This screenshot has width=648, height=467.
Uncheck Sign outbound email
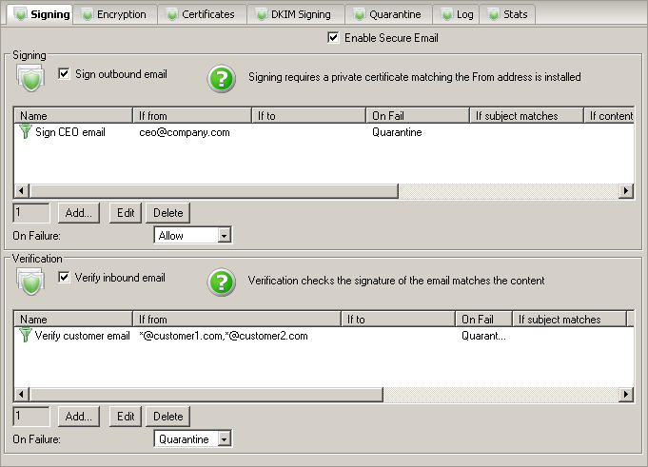coord(65,74)
